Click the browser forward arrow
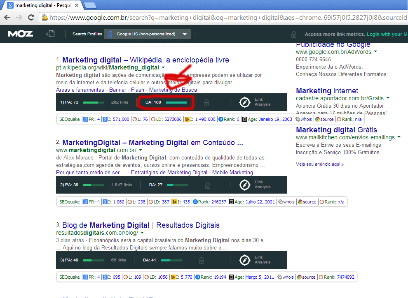Image resolution: width=408 pixels, height=298 pixels. (x=19, y=17)
